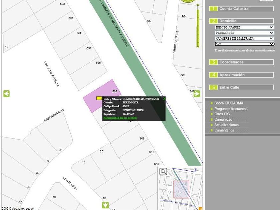This screenshot has width=280, height=210.
Task: Open the Entre Calle search section
Action: click(x=241, y=87)
